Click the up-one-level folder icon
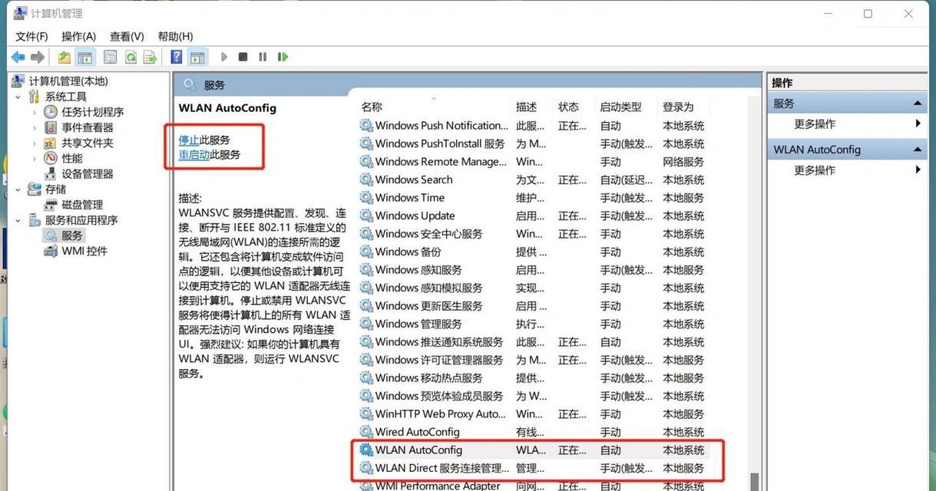Image resolution: width=936 pixels, height=491 pixels. [64, 57]
